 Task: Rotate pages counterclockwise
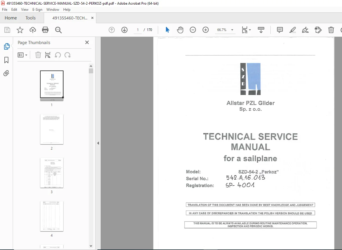pos(58,55)
